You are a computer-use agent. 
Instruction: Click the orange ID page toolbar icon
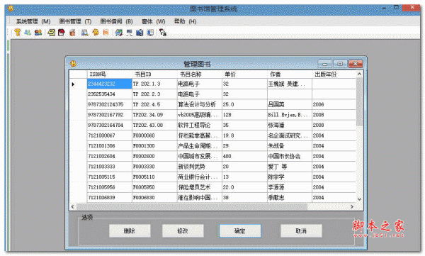click(106, 33)
